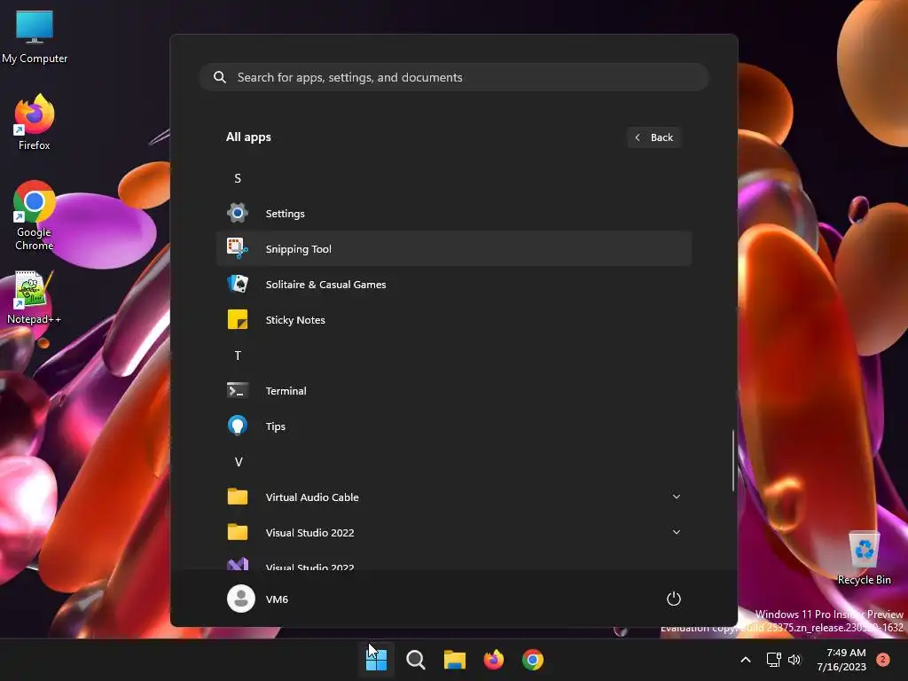Launch Firefox from the taskbar
The image size is (908, 681).
click(493, 660)
